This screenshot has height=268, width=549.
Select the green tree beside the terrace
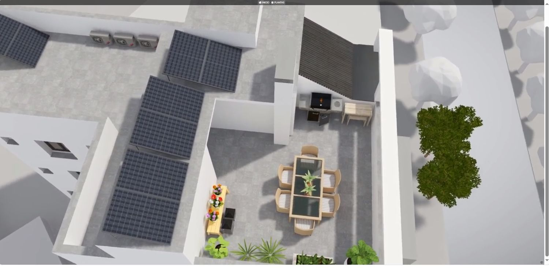click(x=448, y=154)
